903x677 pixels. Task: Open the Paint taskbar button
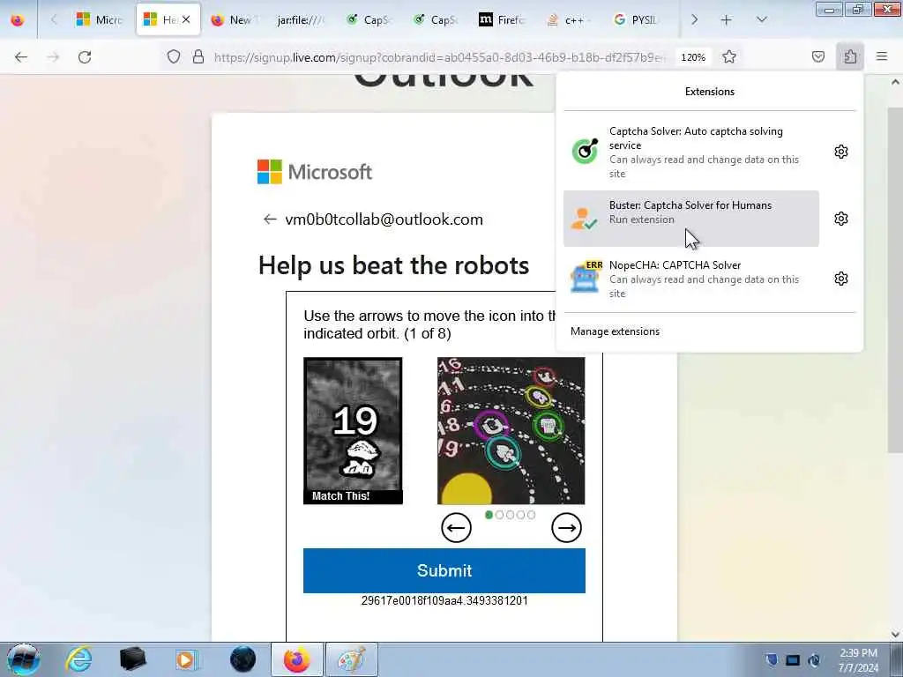pyautogui.click(x=352, y=659)
